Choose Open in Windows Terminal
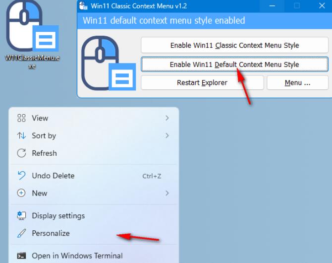 point(94,256)
